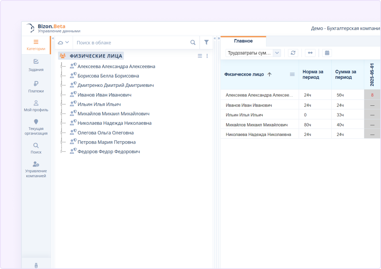Open list menu for Физические лица header
Screen dimensions: 381x269
pos(200,56)
